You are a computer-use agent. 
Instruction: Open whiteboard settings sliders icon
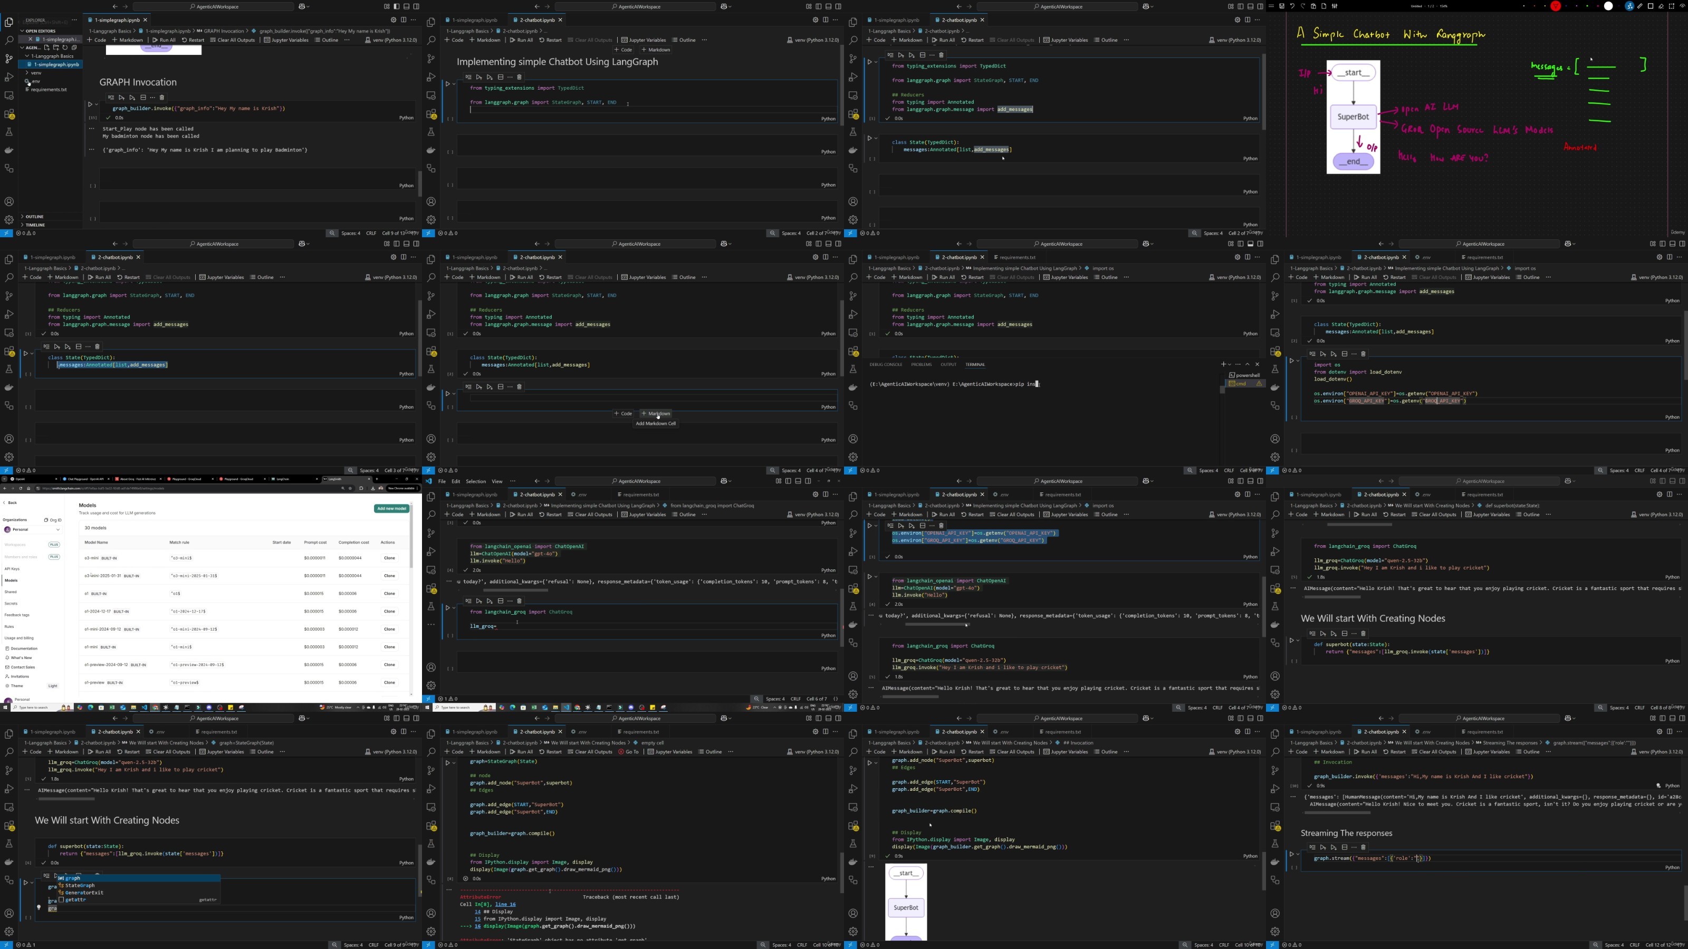coord(1334,6)
